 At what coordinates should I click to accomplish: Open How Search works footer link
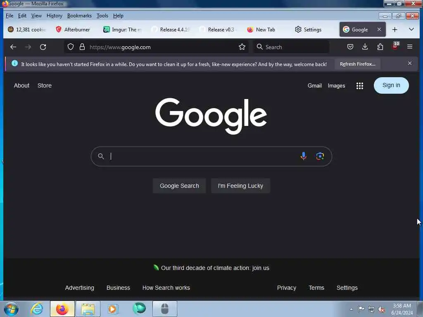[166, 288]
